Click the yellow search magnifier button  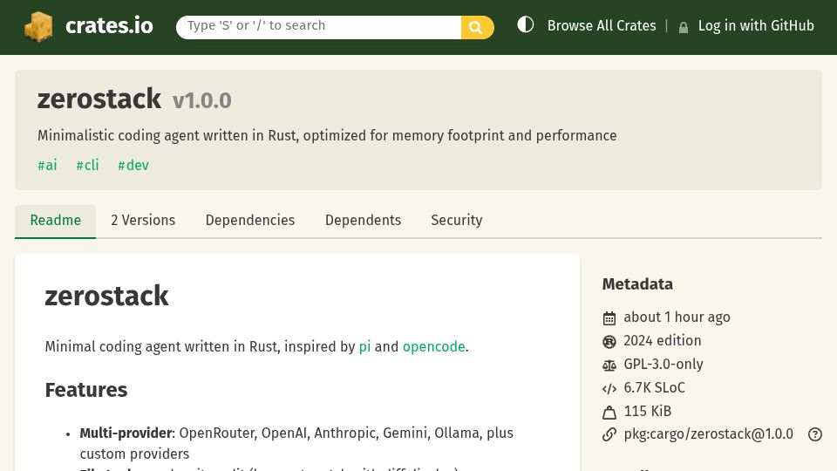coord(477,27)
